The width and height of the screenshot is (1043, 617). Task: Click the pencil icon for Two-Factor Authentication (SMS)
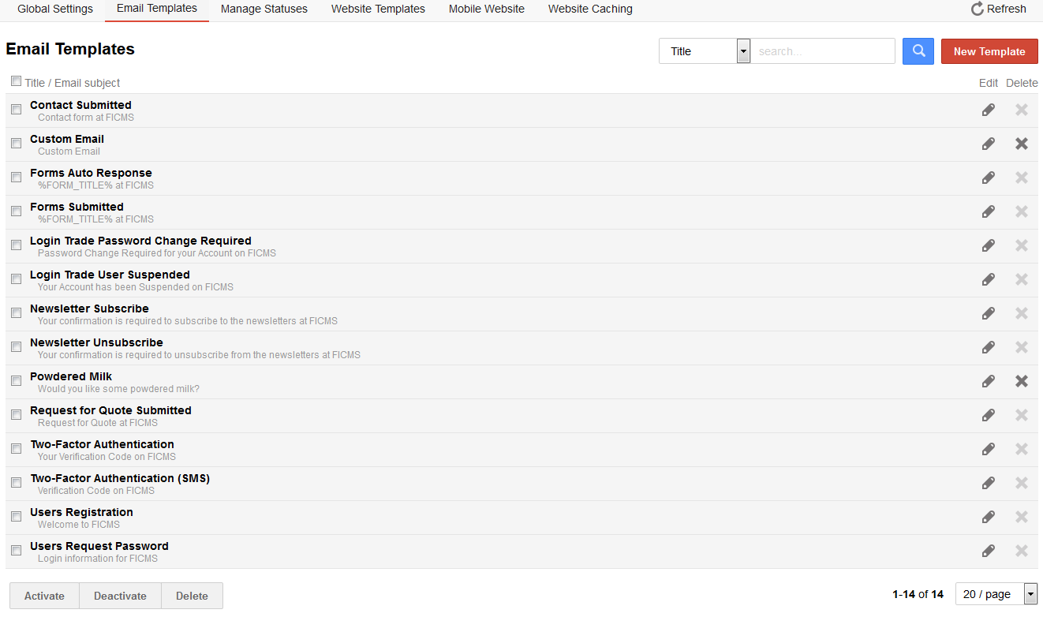click(988, 483)
